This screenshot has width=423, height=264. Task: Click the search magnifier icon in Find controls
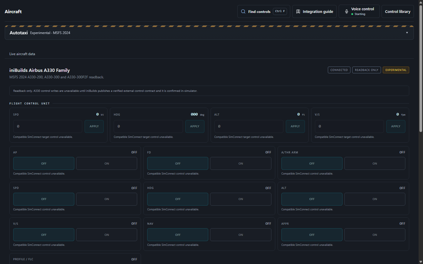(x=243, y=11)
